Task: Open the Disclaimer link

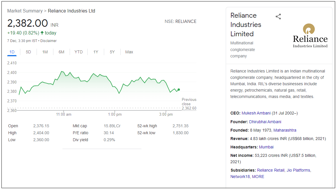Action: 48,41
